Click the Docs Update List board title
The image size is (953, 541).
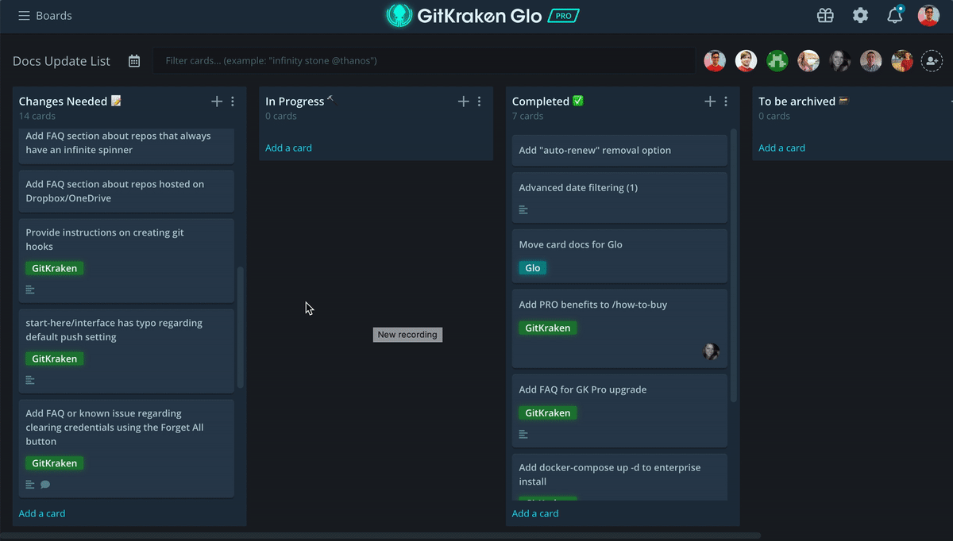click(61, 61)
